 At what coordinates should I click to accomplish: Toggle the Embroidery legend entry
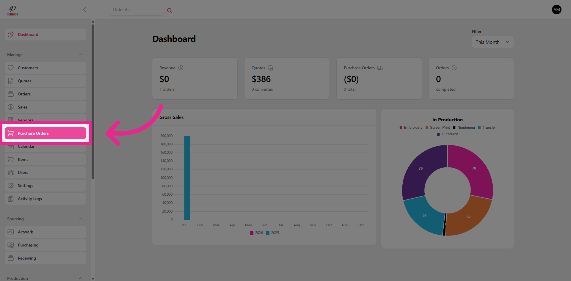[411, 128]
